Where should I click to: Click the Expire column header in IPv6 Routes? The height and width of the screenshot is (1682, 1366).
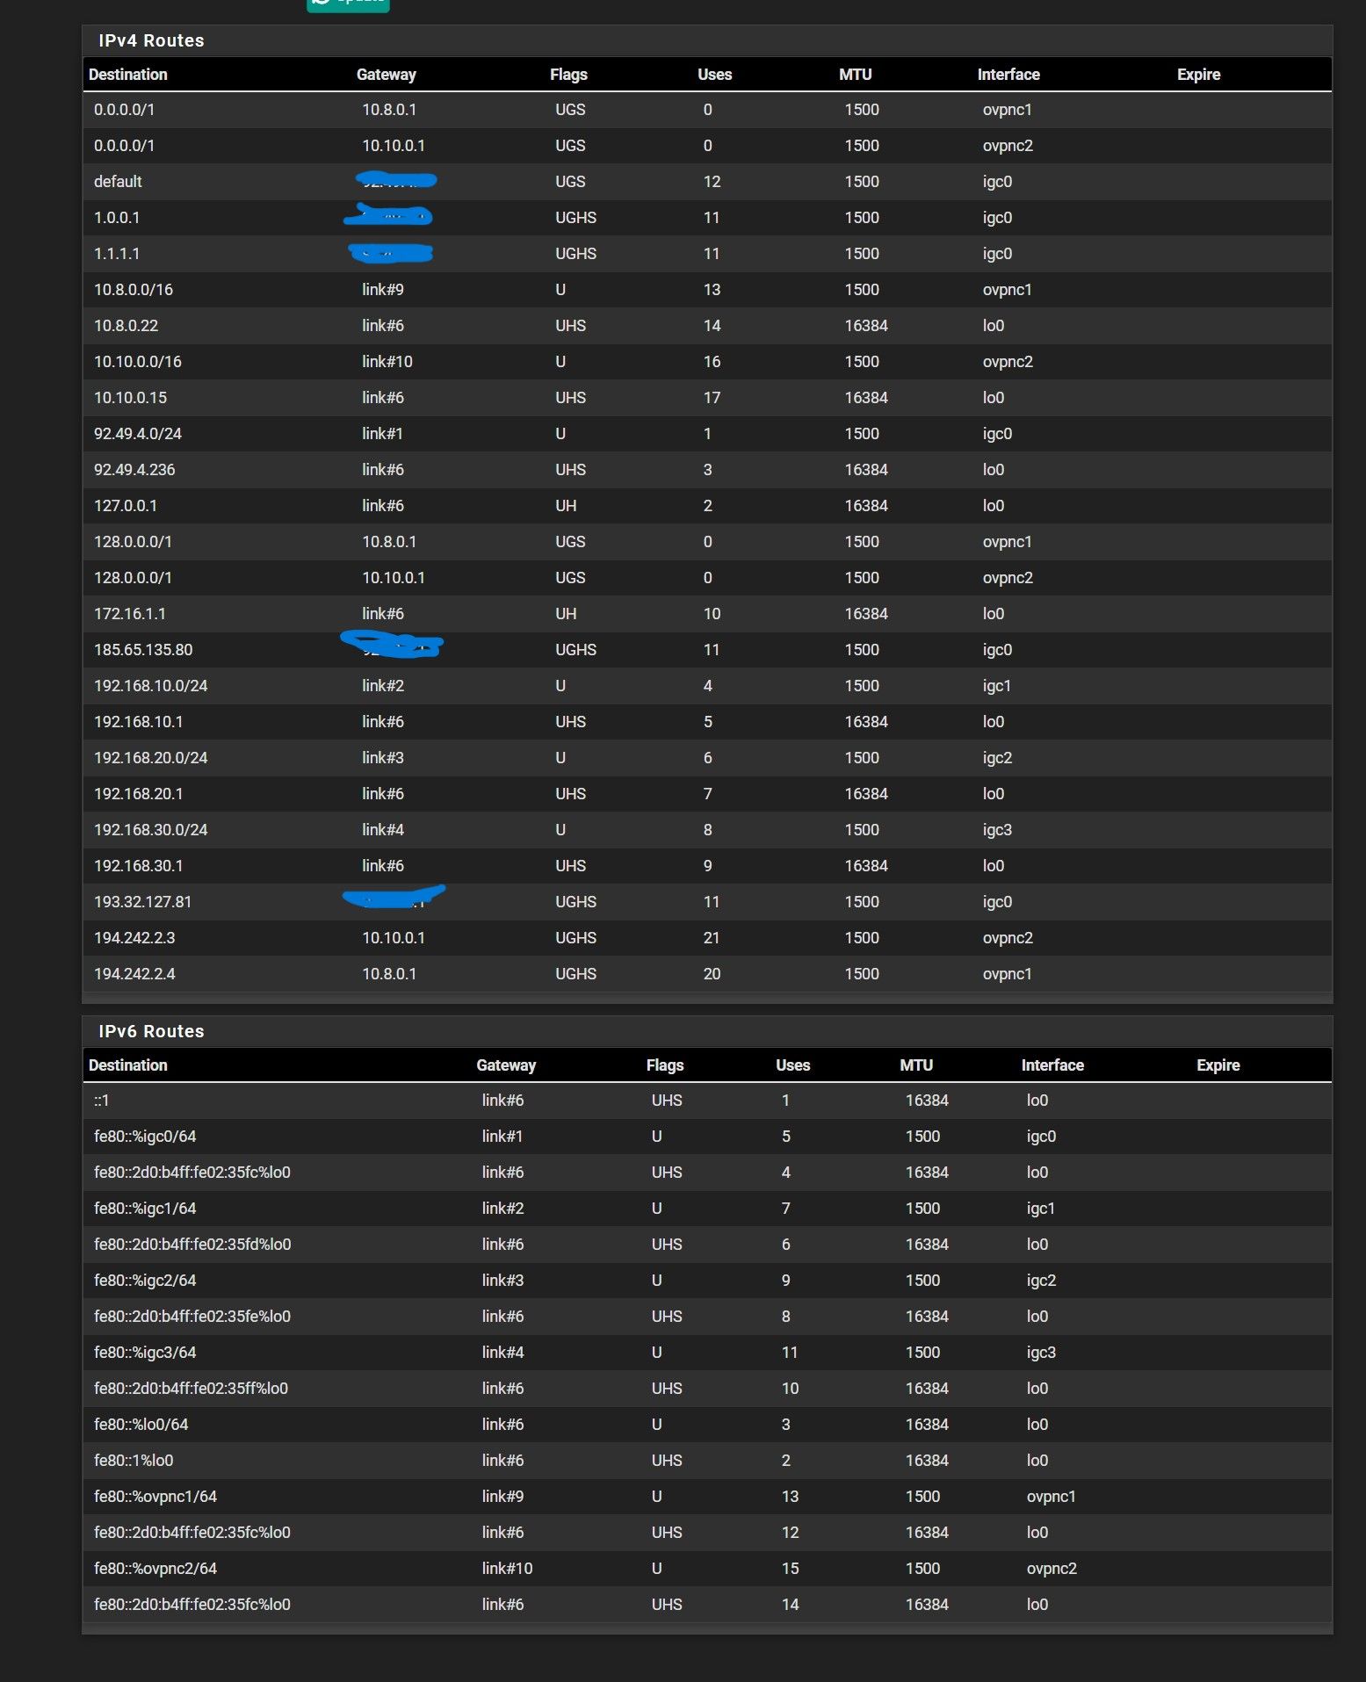click(1218, 1065)
